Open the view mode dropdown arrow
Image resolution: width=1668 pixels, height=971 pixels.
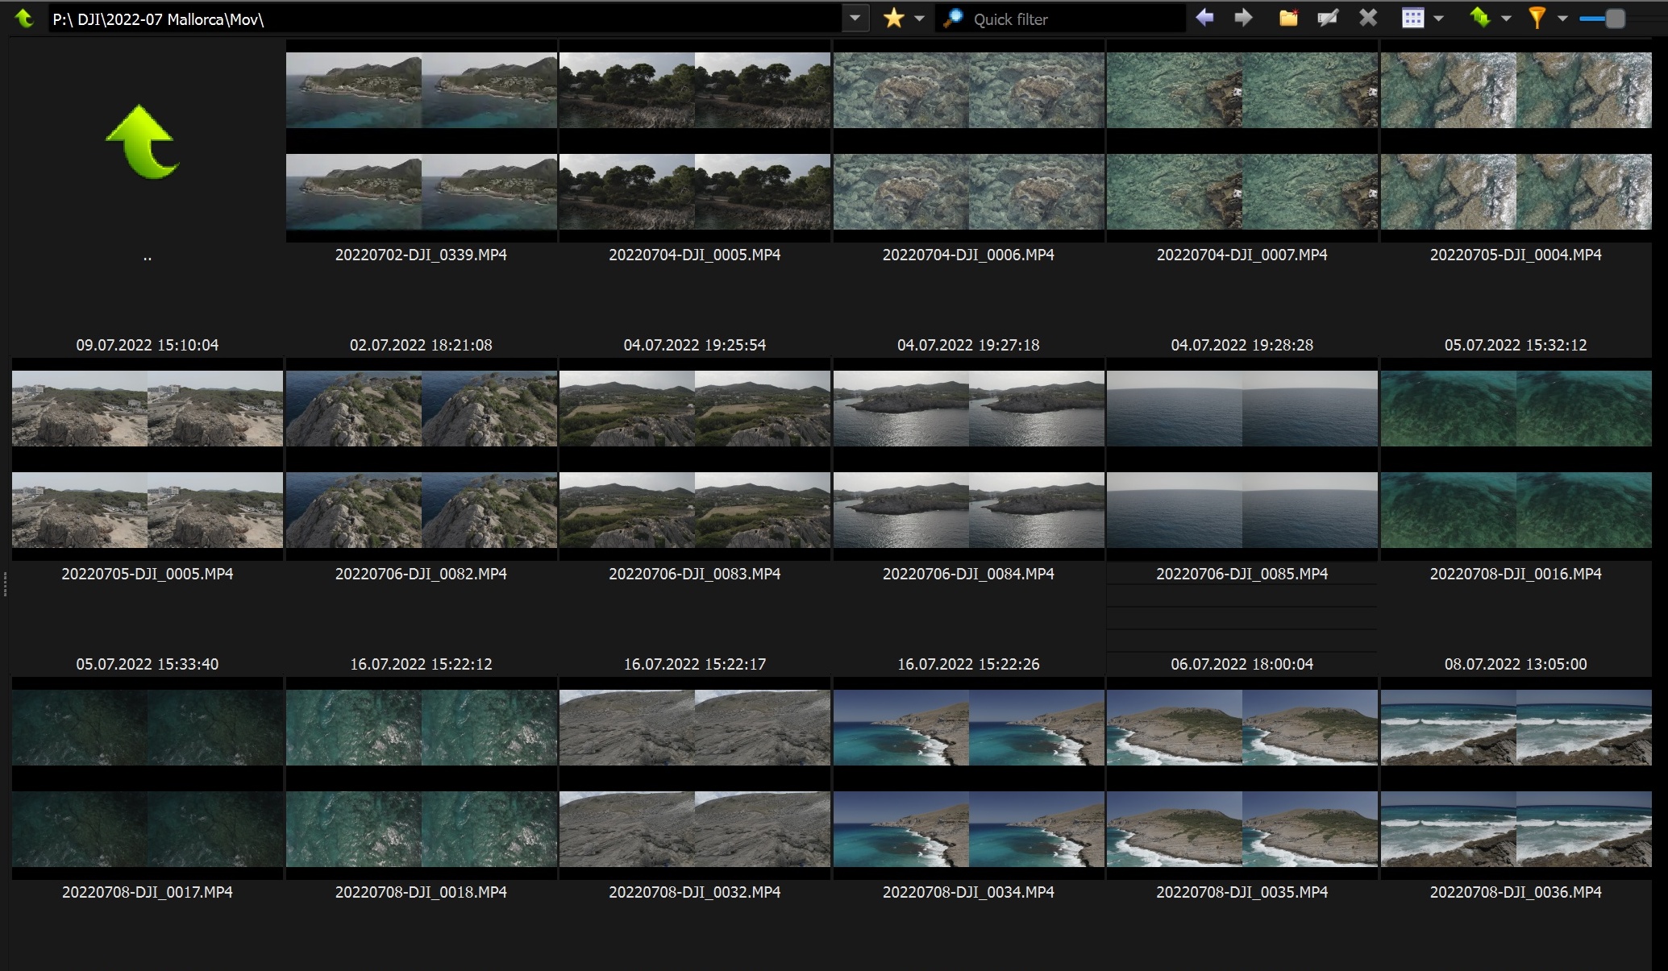[x=1438, y=19]
